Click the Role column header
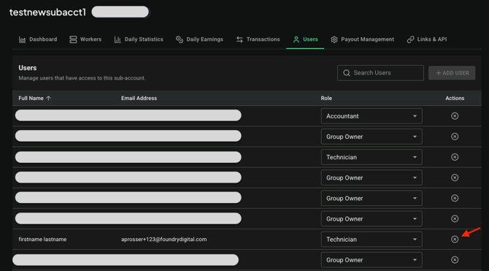The width and height of the screenshot is (489, 271). pos(326,98)
